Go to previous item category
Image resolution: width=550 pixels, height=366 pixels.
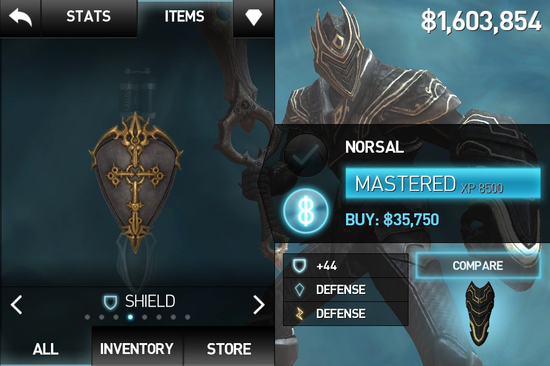pyautogui.click(x=16, y=304)
